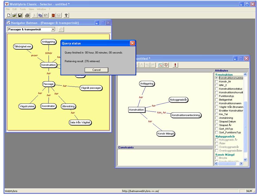
Task: Select the Nybyggnadsår node in Selector window
Action: pos(178,100)
